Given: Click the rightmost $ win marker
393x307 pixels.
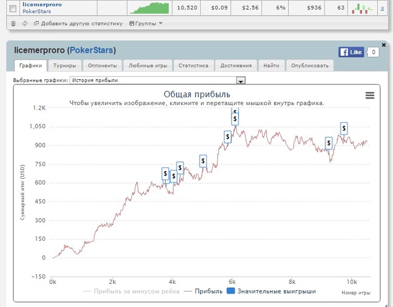Looking at the screenshot, I should (x=344, y=129).
